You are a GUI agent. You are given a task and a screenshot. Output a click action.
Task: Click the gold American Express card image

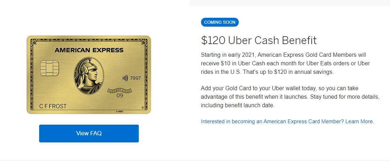click(x=89, y=75)
